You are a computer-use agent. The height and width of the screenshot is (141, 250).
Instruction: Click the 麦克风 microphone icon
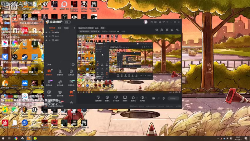coord(133,98)
